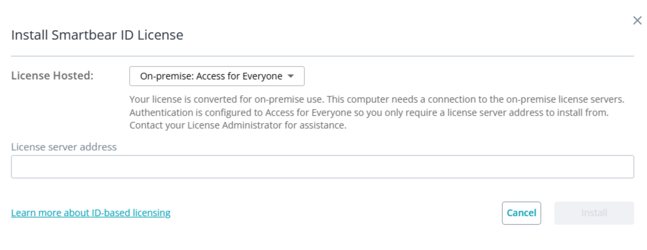Screen dimensions: 647x250
Task: Focus the License server address field
Action: point(322,167)
